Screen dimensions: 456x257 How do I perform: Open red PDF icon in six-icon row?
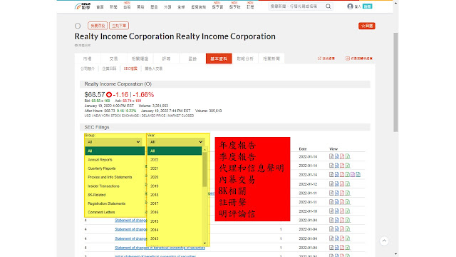coord(342,174)
